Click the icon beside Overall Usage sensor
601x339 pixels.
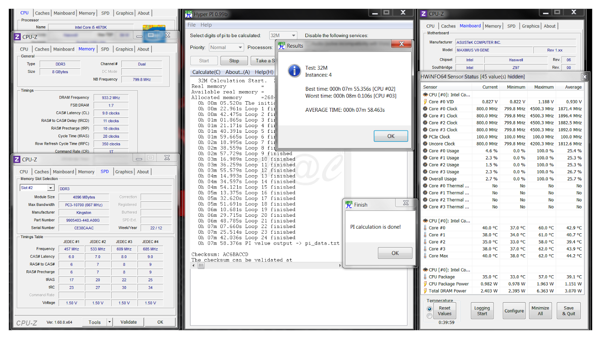click(x=425, y=179)
